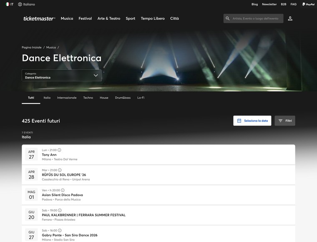Click the GIU 20 date badge
Viewport: 317px width, 242px height.
coord(31,215)
